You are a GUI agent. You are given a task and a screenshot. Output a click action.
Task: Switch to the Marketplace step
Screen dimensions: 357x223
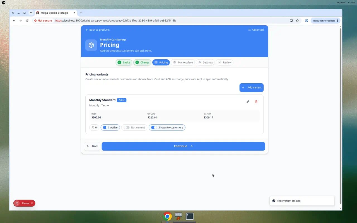[x=183, y=62]
